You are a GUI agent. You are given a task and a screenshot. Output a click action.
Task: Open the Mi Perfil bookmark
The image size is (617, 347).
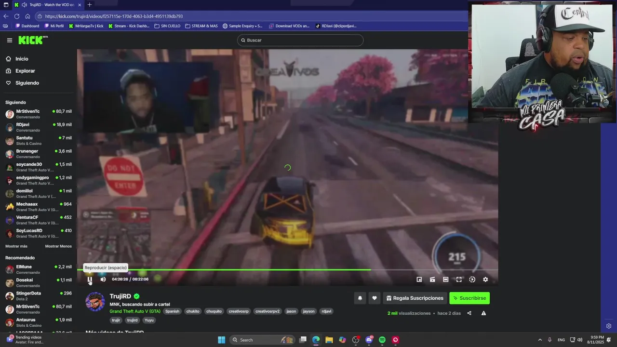click(54, 26)
